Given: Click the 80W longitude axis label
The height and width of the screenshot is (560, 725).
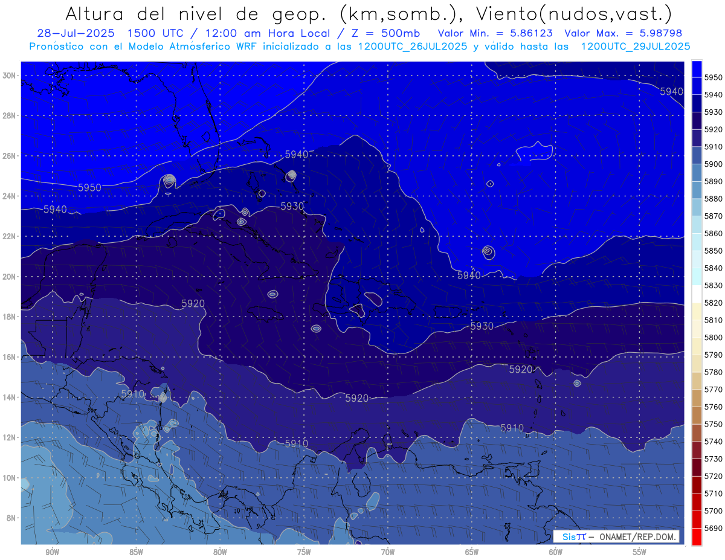Looking at the screenshot, I should (220, 552).
